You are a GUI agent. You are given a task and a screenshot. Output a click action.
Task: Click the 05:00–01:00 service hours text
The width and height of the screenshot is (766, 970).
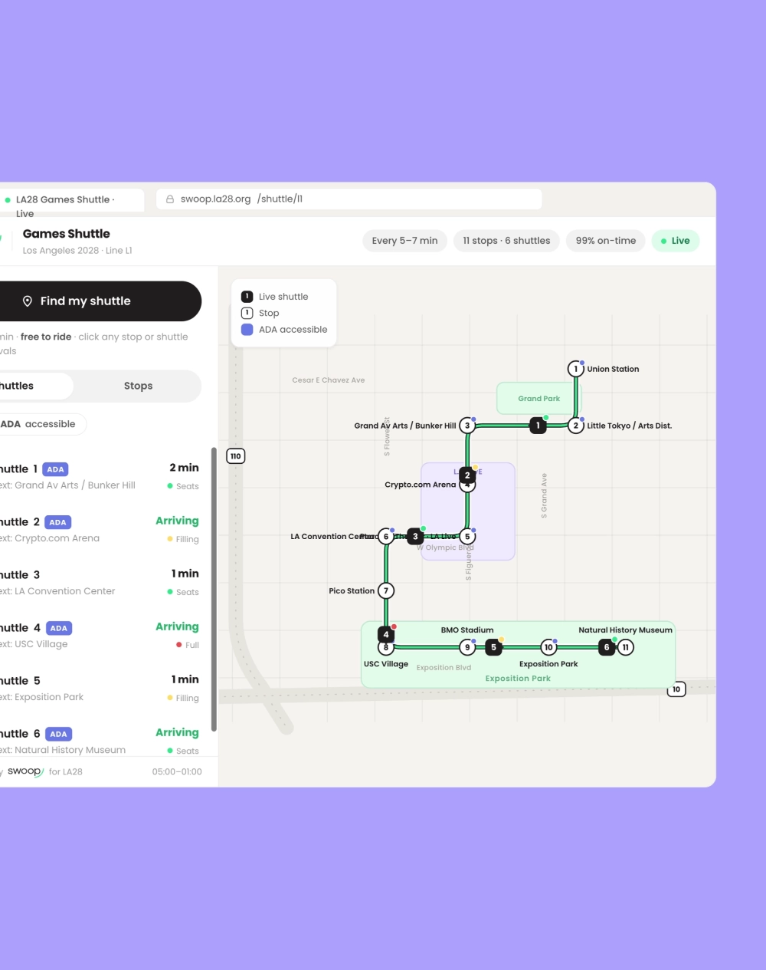(177, 772)
